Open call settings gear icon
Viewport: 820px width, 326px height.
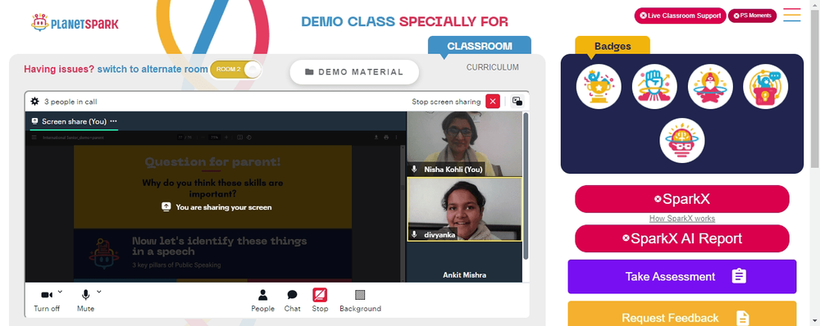(35, 102)
